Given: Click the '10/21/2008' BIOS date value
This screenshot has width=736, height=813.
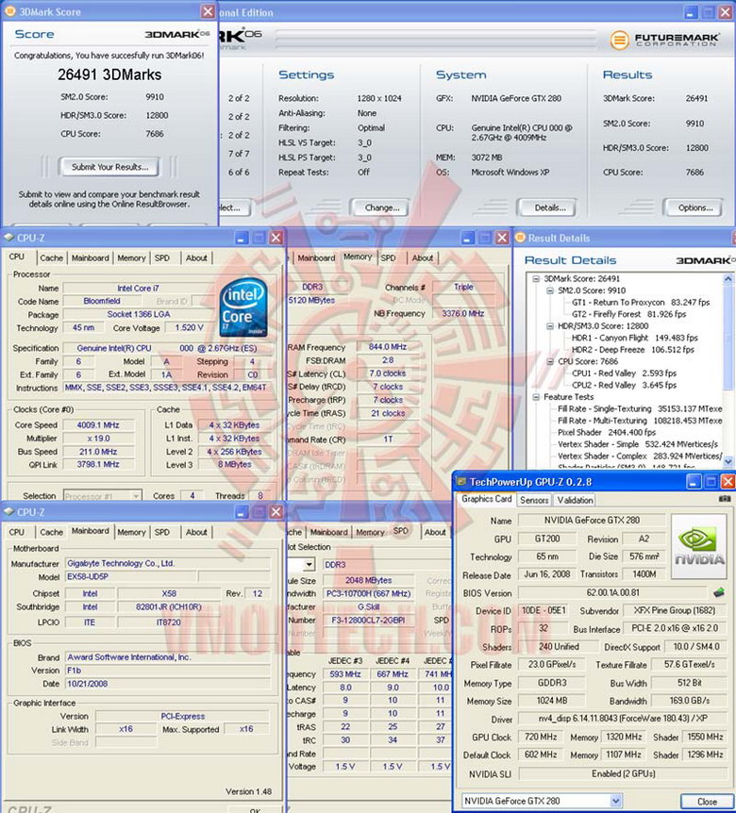Looking at the screenshot, I should tap(87, 684).
